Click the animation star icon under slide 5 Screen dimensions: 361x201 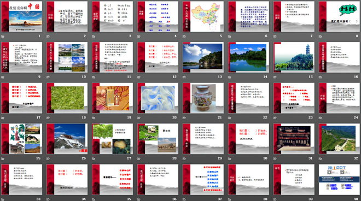coord(184,36)
